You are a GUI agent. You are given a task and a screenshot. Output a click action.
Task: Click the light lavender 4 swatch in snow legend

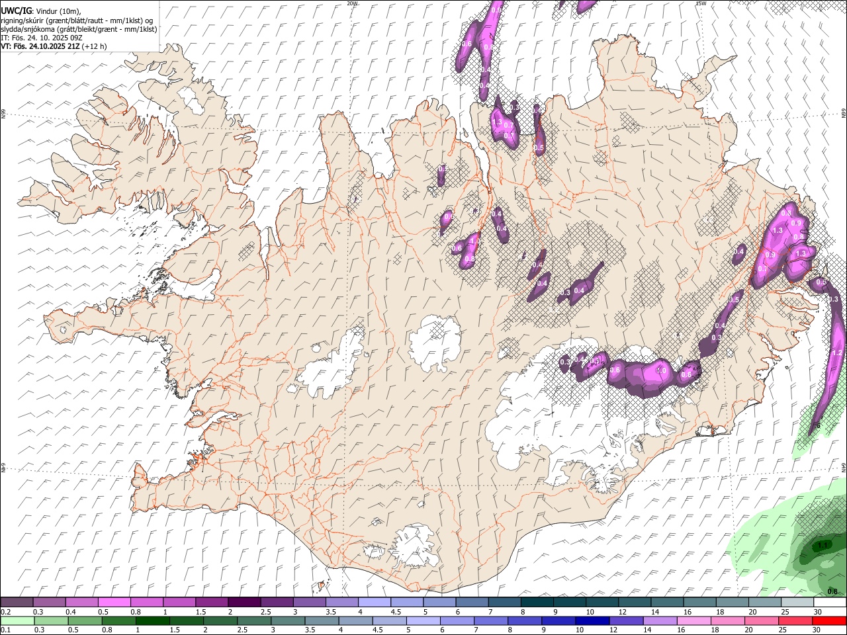point(375,603)
